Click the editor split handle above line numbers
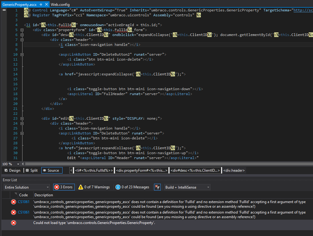The image size is (313, 236). pyautogui.click(x=4, y=10)
